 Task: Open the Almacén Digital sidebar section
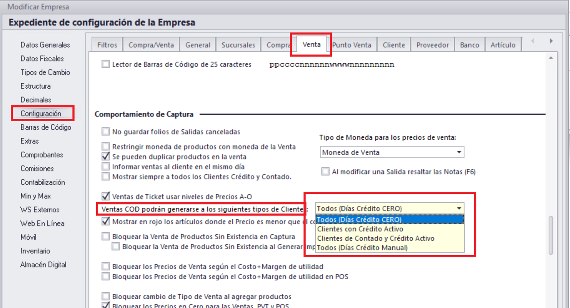[43, 265]
